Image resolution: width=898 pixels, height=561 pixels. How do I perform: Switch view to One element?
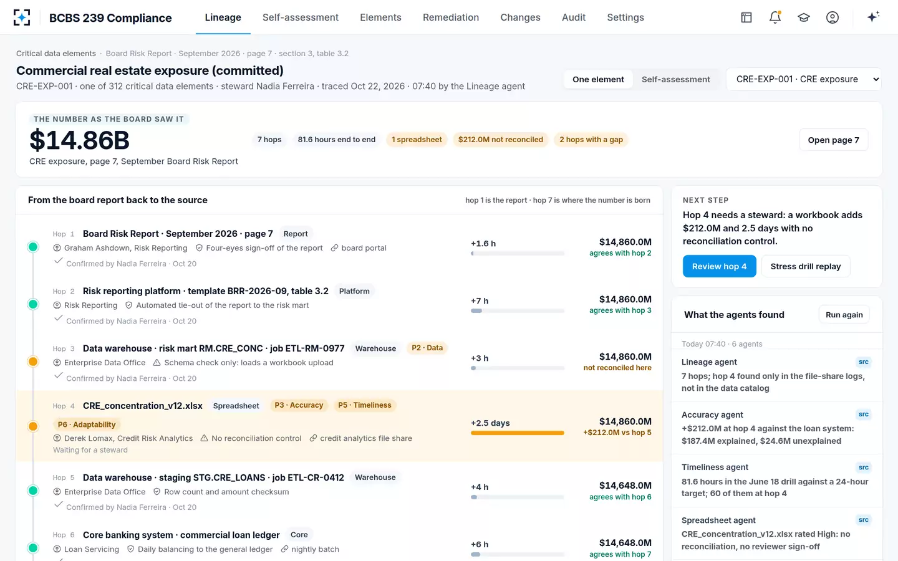(x=598, y=79)
